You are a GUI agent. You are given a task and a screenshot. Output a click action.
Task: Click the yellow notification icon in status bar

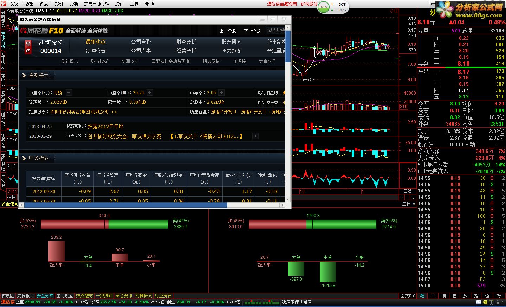click(485, 302)
